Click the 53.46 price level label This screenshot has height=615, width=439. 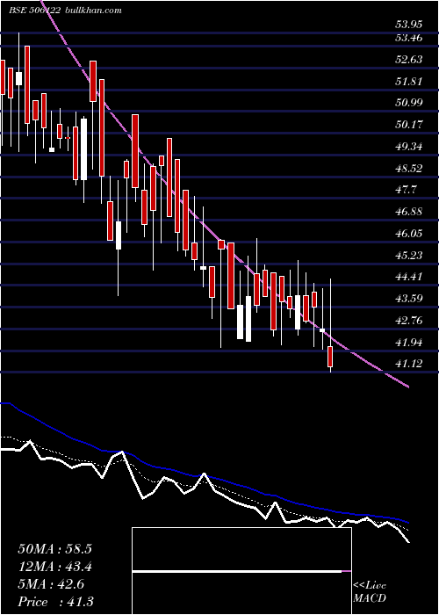pyautogui.click(x=409, y=38)
